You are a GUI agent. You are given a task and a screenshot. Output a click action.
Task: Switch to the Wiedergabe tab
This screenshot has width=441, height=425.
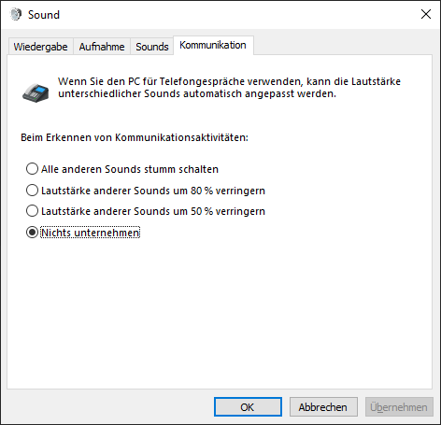pos(40,47)
